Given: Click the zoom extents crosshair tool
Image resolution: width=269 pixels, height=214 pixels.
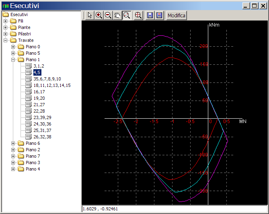Looking at the screenshot, I should (x=138, y=15).
